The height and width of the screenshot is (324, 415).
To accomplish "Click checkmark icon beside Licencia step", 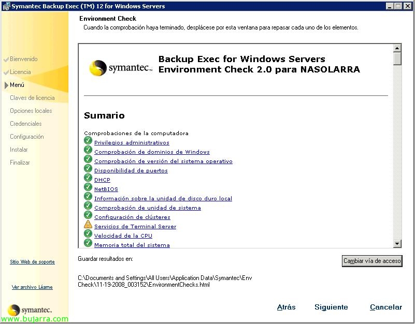I will (x=6, y=72).
